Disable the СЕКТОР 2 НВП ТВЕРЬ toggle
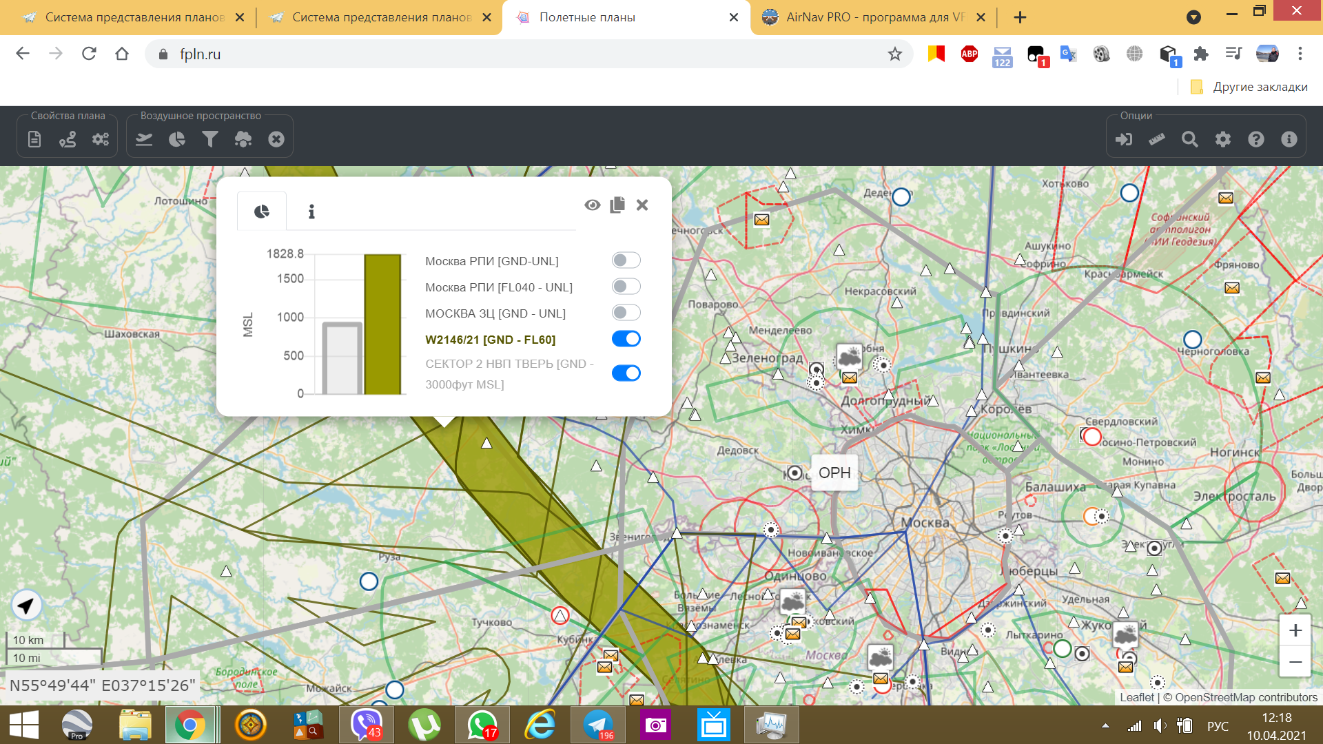This screenshot has width=1323, height=744. coord(626,373)
